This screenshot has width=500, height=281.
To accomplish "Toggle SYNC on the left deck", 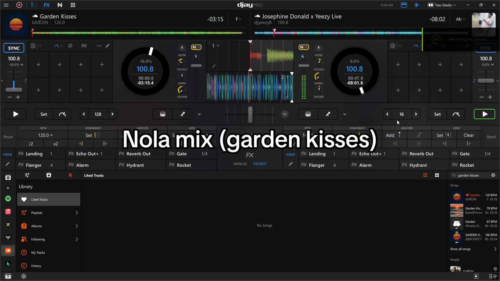I will 14,48.
